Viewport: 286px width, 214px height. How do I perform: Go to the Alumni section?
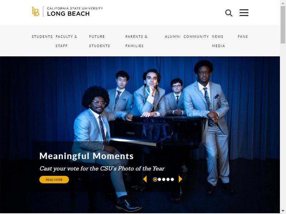pyautogui.click(x=173, y=37)
